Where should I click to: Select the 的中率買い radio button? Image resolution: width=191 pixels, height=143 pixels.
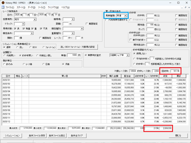[x=20, y=56]
